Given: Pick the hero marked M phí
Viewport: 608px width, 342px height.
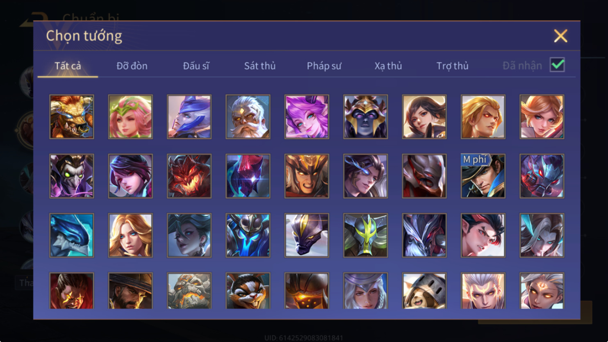Looking at the screenshot, I should [483, 176].
